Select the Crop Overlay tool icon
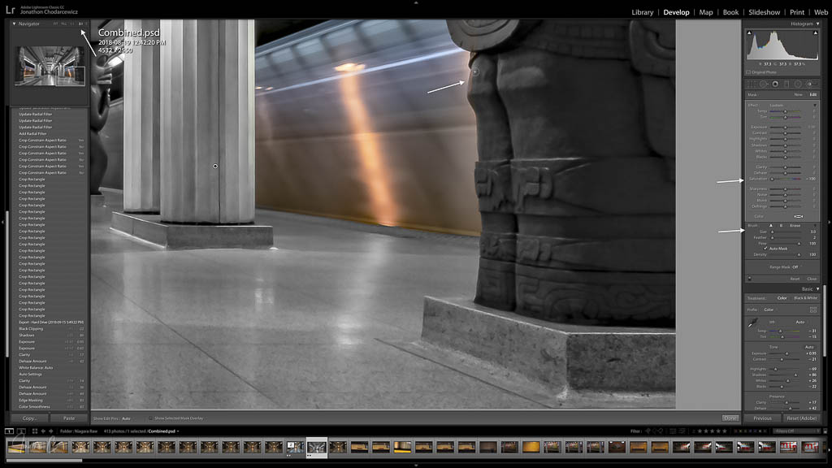The height and width of the screenshot is (468, 832). tap(752, 84)
